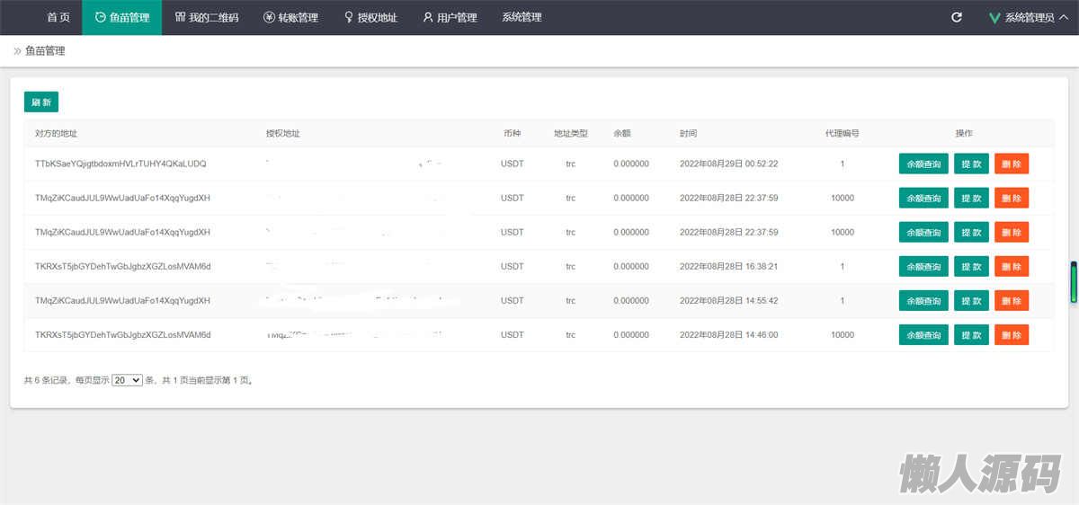Click the green 刷新 button

pos(41,102)
